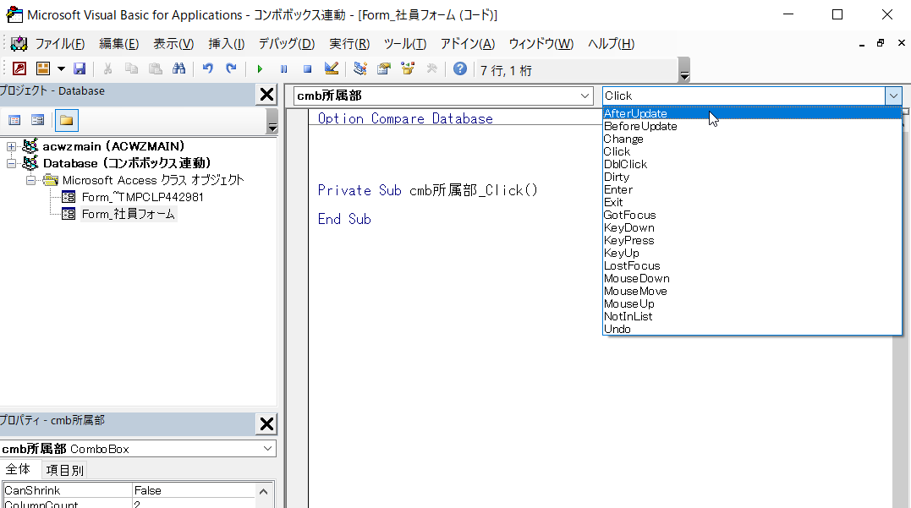Viewport: 911px width, 508px height.
Task: Click the toolbar options overflow arrow
Action: [x=684, y=69]
